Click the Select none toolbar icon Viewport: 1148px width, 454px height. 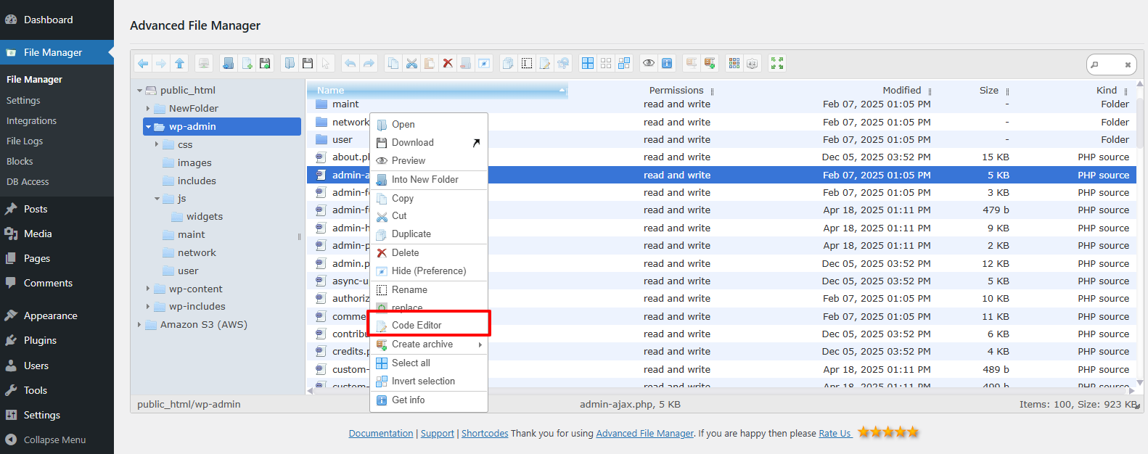606,64
